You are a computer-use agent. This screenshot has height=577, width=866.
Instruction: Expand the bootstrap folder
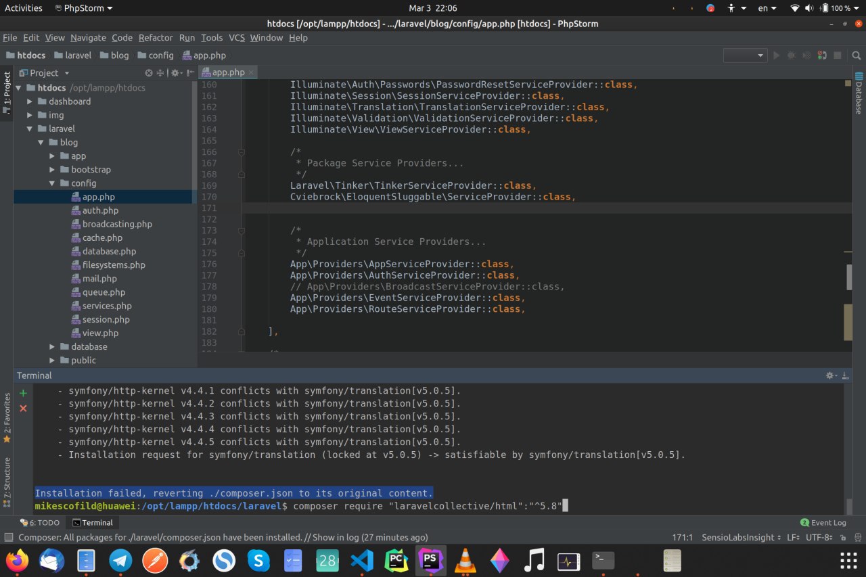tap(53, 170)
